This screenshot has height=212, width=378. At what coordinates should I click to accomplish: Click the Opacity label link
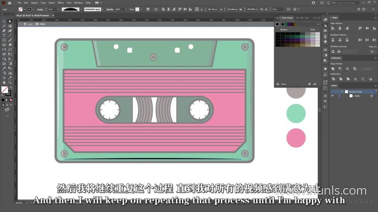110,9
